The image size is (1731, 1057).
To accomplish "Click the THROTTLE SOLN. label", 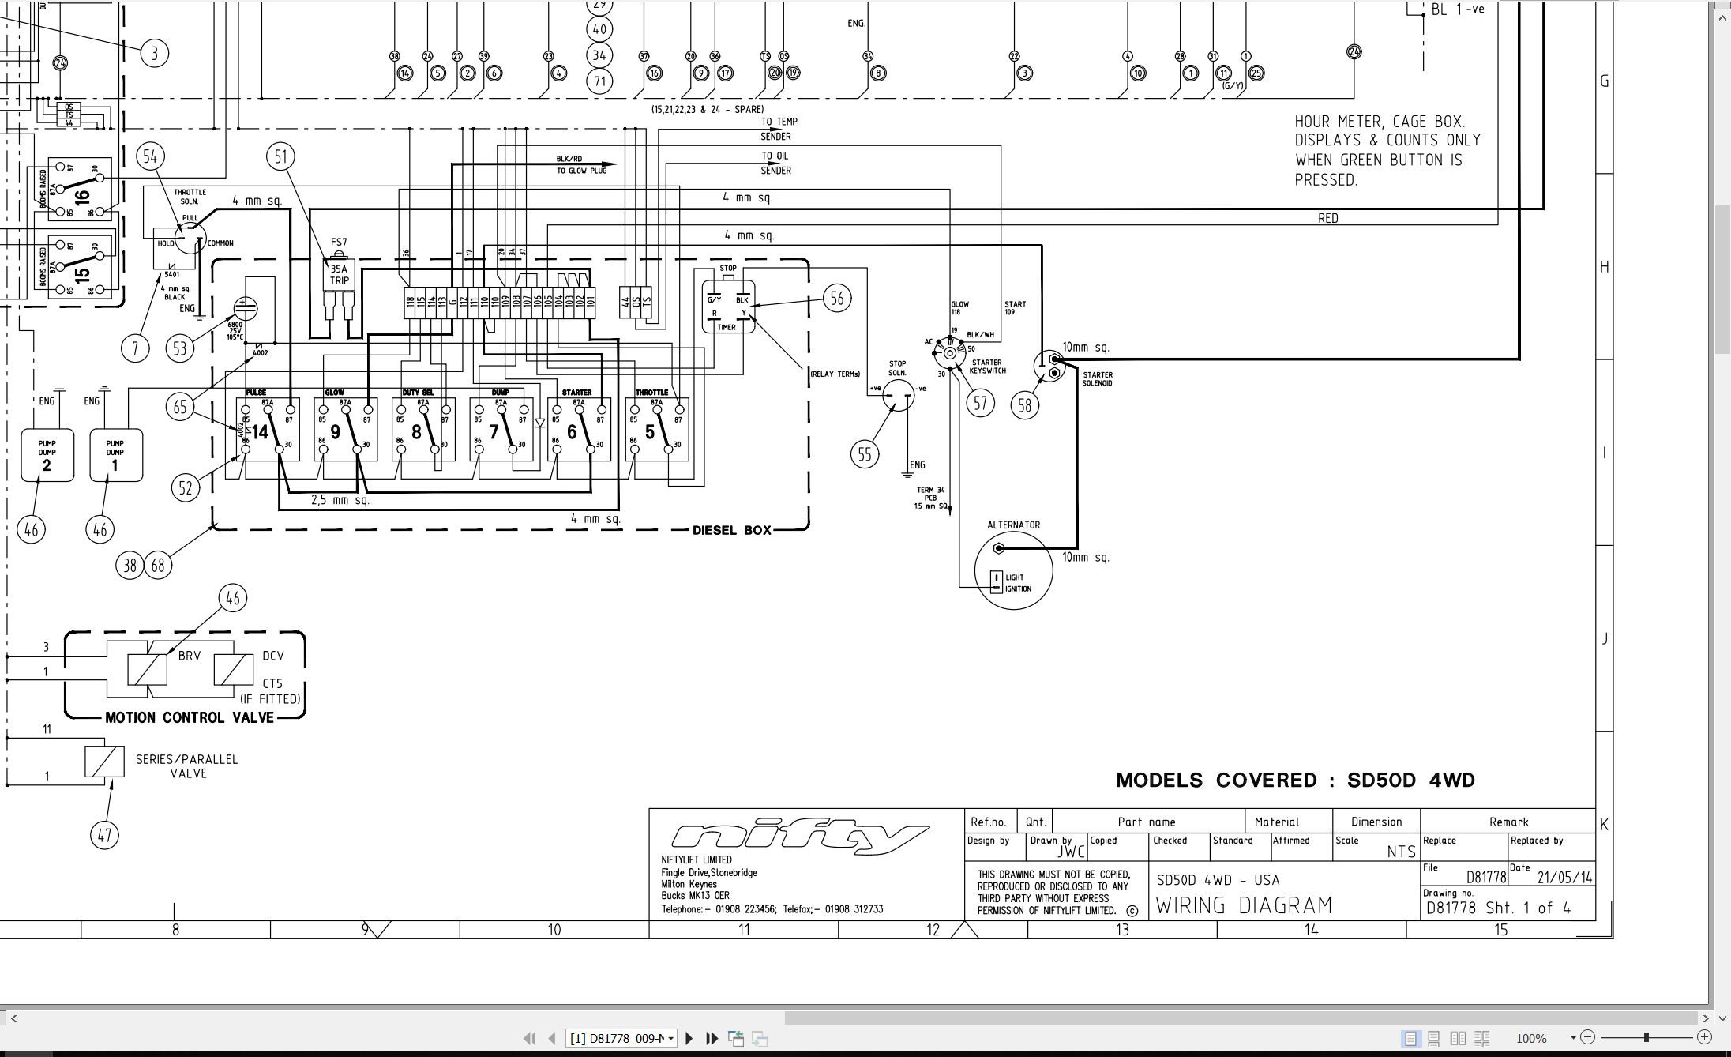I will (x=190, y=197).
